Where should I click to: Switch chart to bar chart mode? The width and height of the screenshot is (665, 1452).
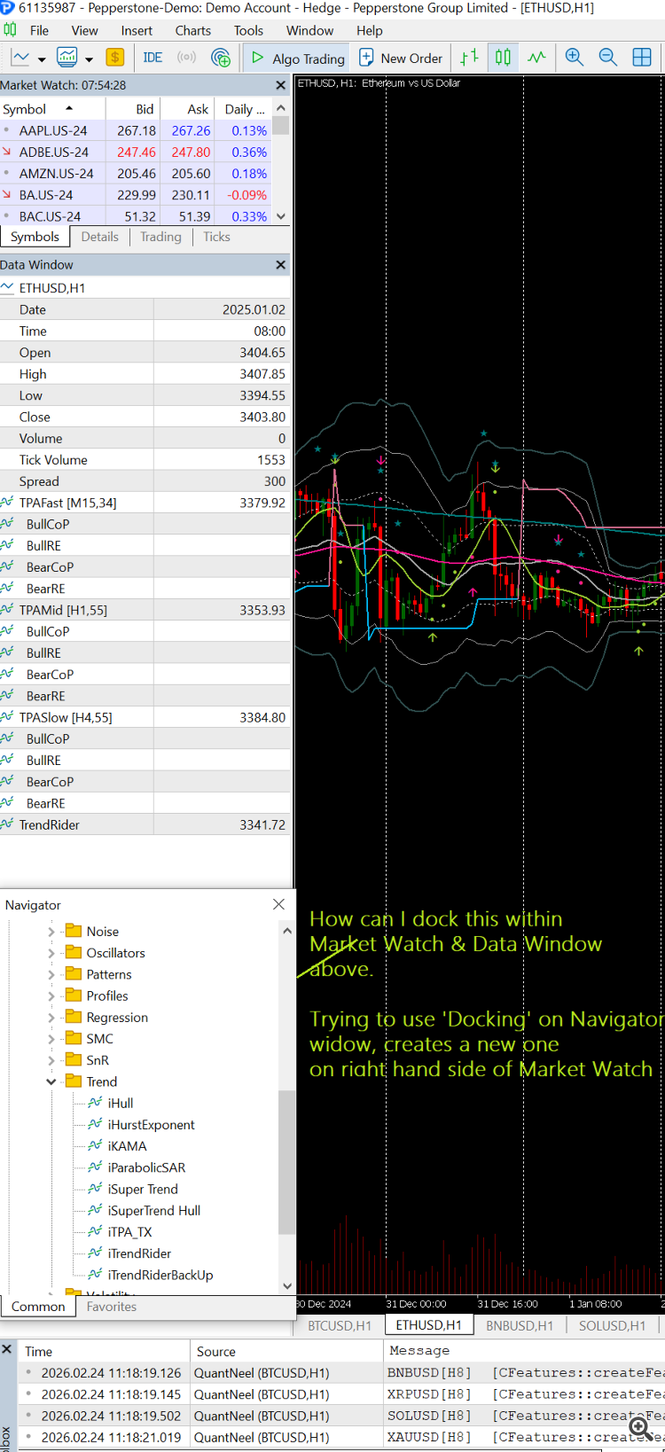point(469,58)
